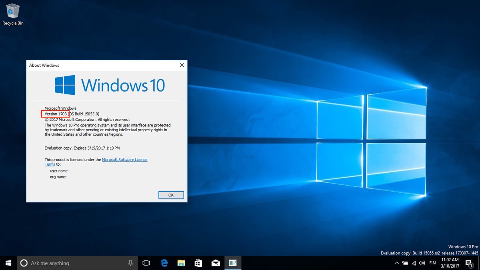
Task: Open the Mail app from the taskbar
Action: pyautogui.click(x=216, y=263)
